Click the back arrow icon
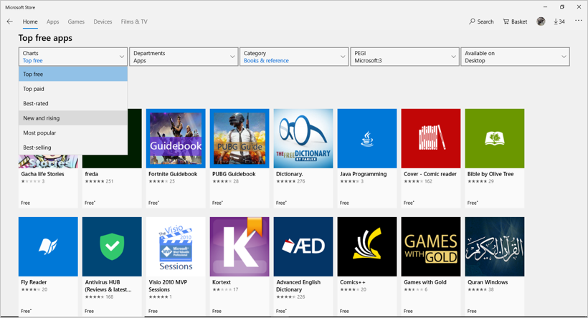 click(x=9, y=21)
